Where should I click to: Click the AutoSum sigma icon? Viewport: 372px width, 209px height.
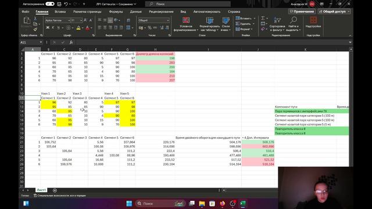tap(263, 18)
